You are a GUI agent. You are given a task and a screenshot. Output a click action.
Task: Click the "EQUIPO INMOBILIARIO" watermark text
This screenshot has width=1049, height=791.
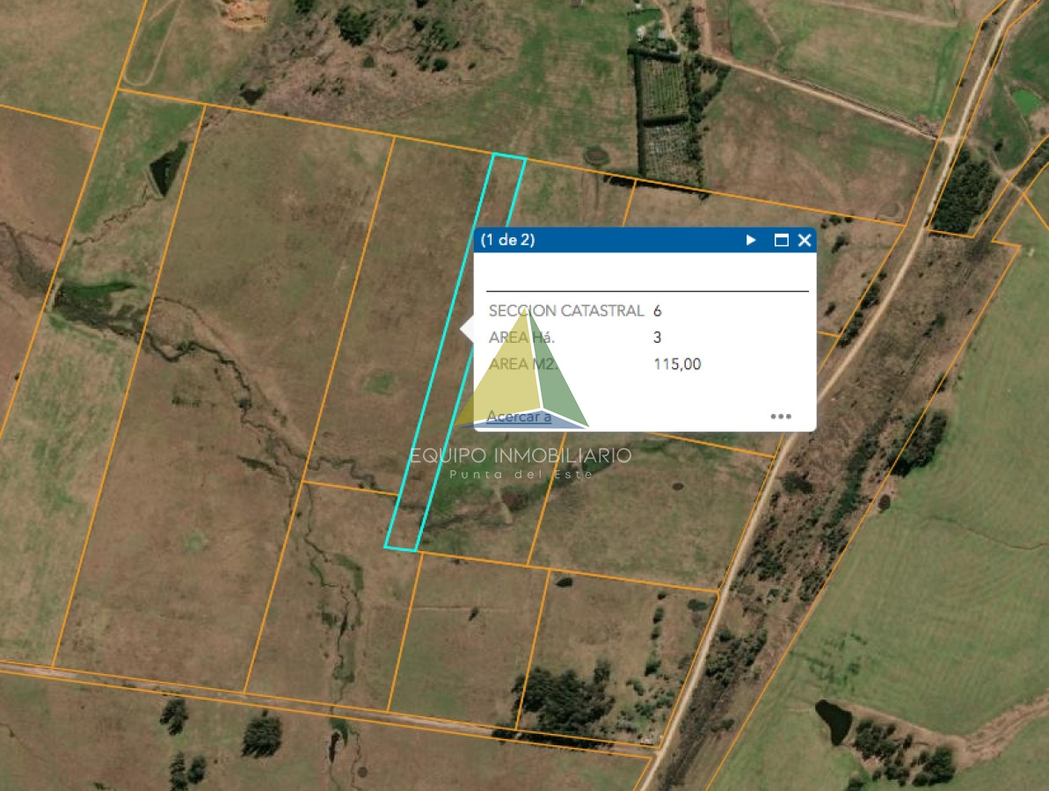(x=521, y=455)
